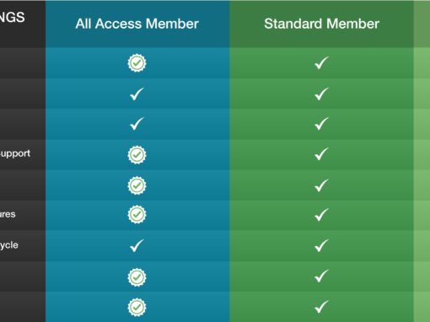Click All Access badge in the bottom row

click(x=137, y=308)
